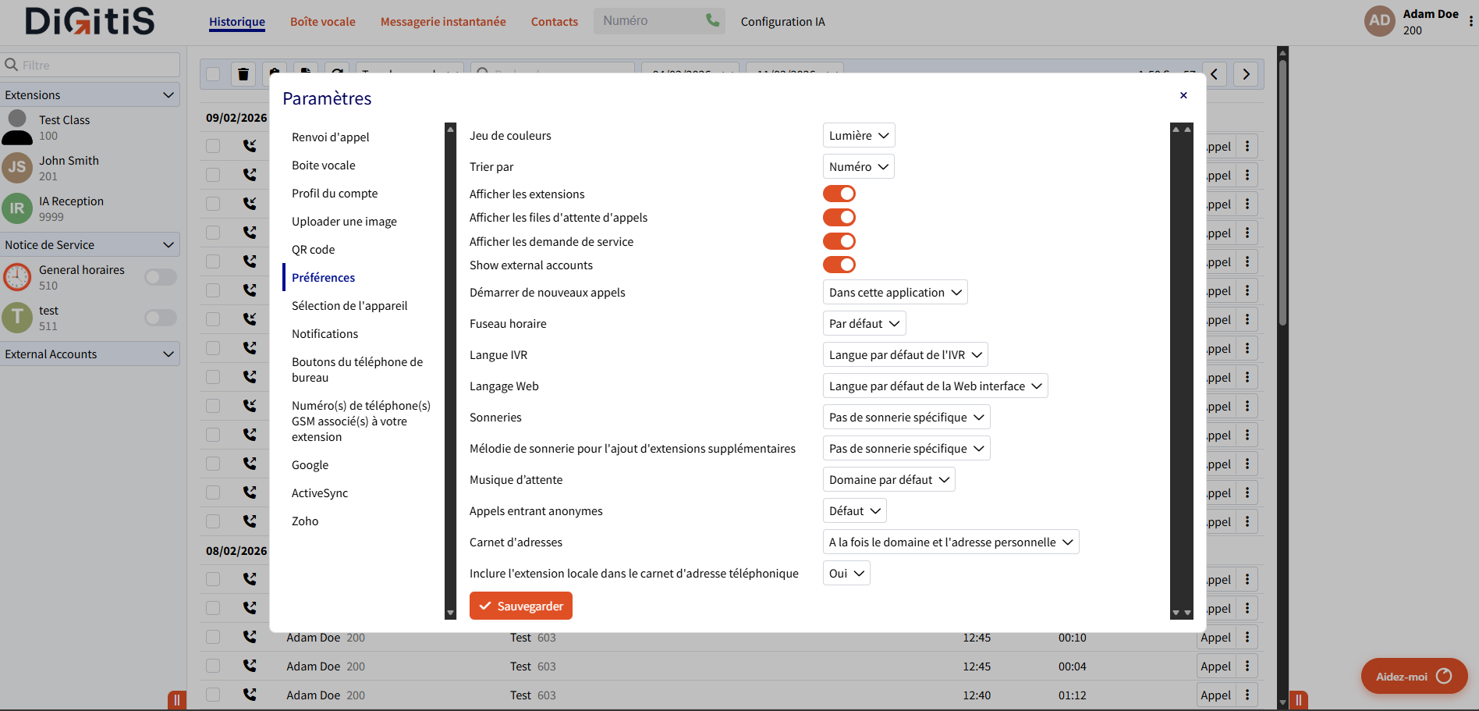Click the Filtre search field

pos(94,66)
